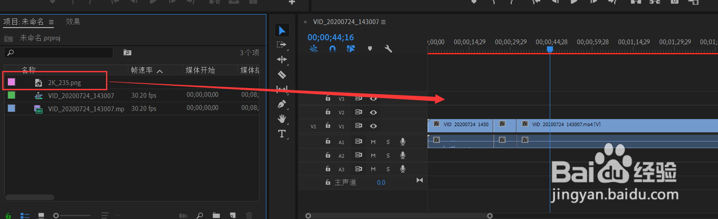Enable voice-over record on track A3
The width and height of the screenshot is (718, 219).
pos(403,169)
